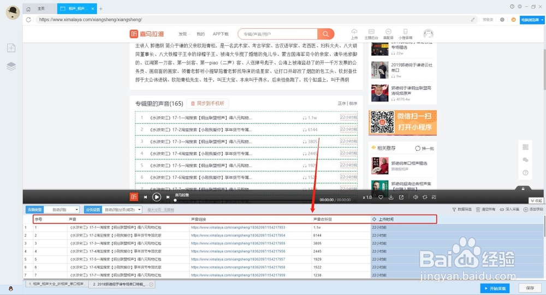Open the 页面类型 自动识别 dropdown
Screen dimensions: 546x295
pyautogui.click(x=62, y=210)
